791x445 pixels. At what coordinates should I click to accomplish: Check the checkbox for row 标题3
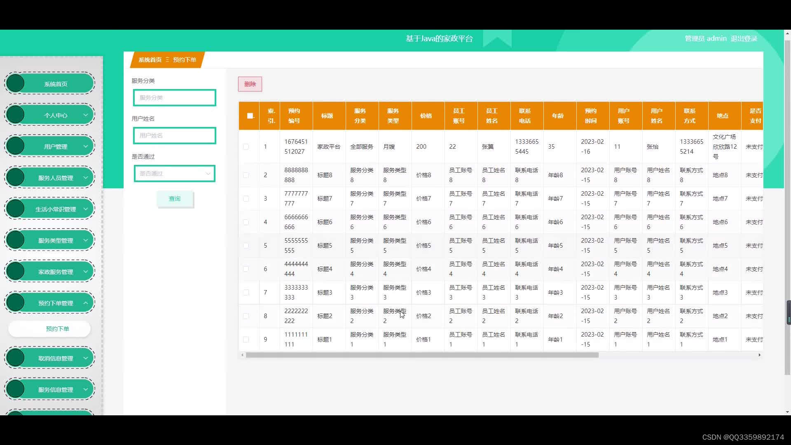(246, 293)
